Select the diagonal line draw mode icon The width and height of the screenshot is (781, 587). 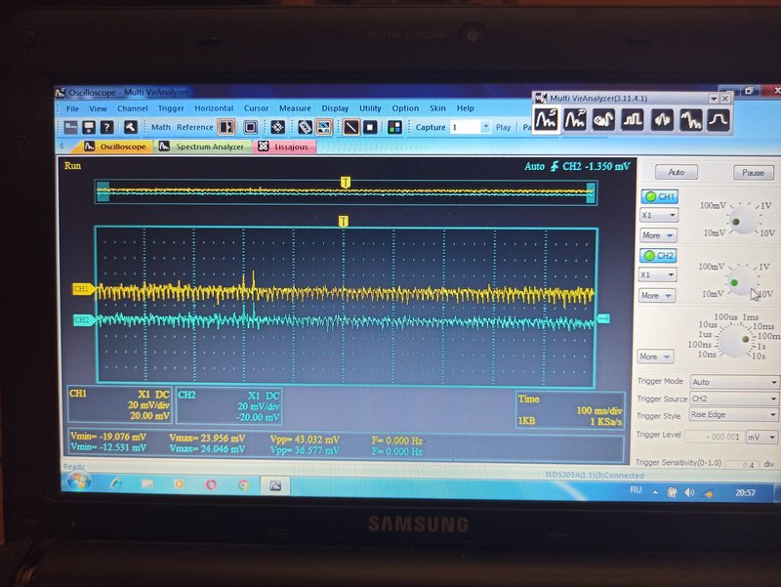[351, 128]
